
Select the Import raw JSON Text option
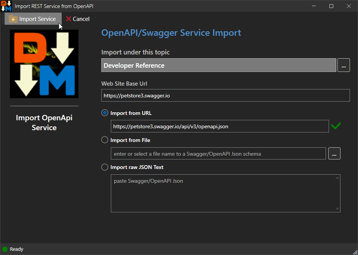pyautogui.click(x=105, y=167)
